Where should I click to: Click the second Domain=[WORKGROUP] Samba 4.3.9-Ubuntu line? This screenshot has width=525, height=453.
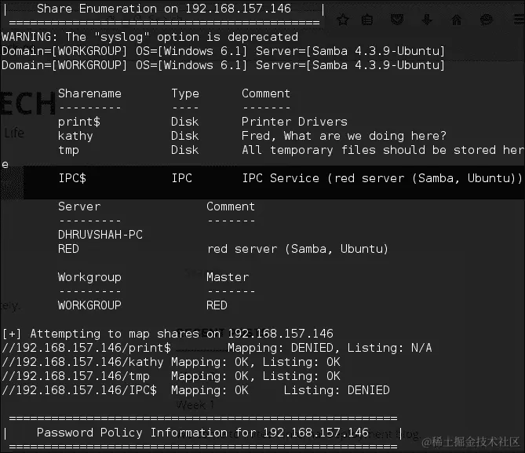(x=223, y=65)
